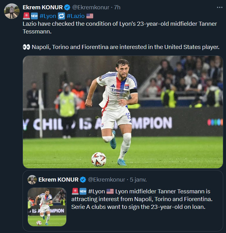Image resolution: width=226 pixels, height=233 pixels.
Task: Open the three-dot more options menu
Action: coord(219,7)
